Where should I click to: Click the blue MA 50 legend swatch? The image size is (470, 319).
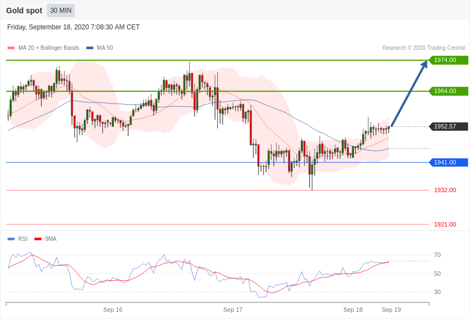point(90,48)
